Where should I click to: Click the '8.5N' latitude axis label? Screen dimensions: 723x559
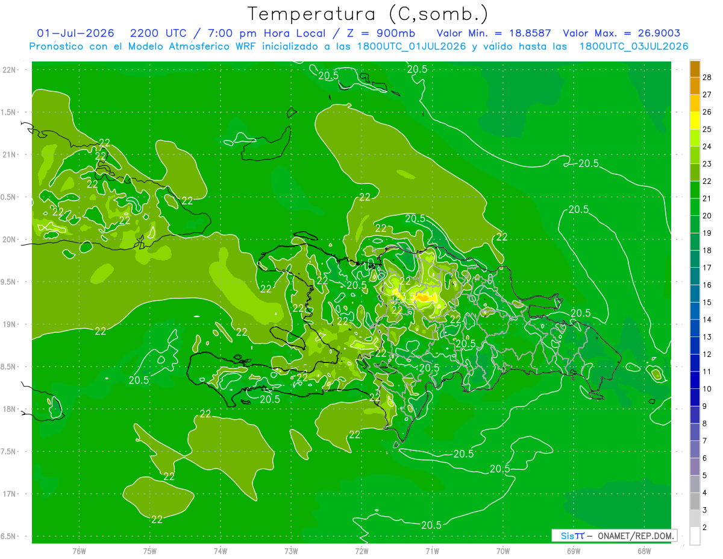[8, 367]
